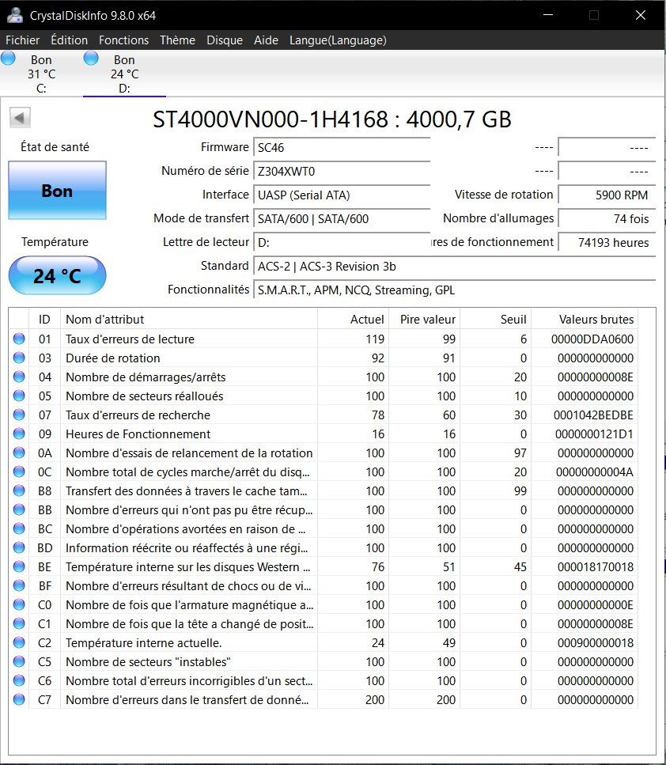Click status orb of attribute B8 row
Image resolution: width=666 pixels, height=765 pixels.
[x=19, y=490]
